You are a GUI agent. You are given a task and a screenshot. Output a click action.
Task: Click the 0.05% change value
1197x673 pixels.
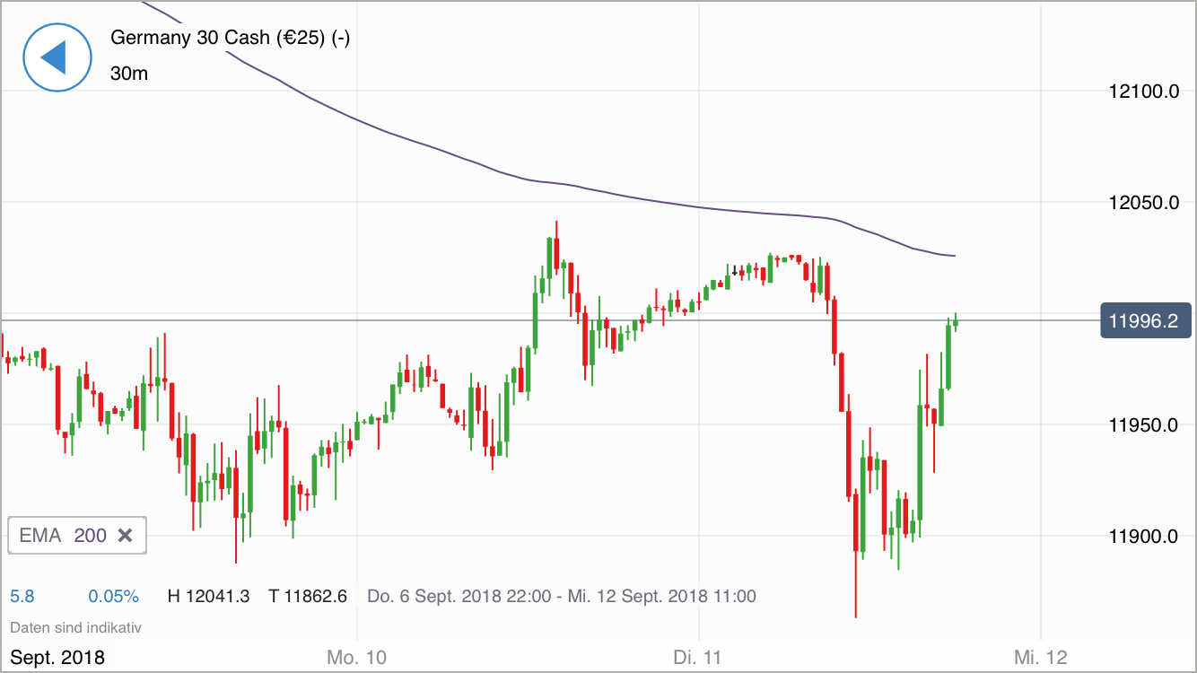click(113, 596)
